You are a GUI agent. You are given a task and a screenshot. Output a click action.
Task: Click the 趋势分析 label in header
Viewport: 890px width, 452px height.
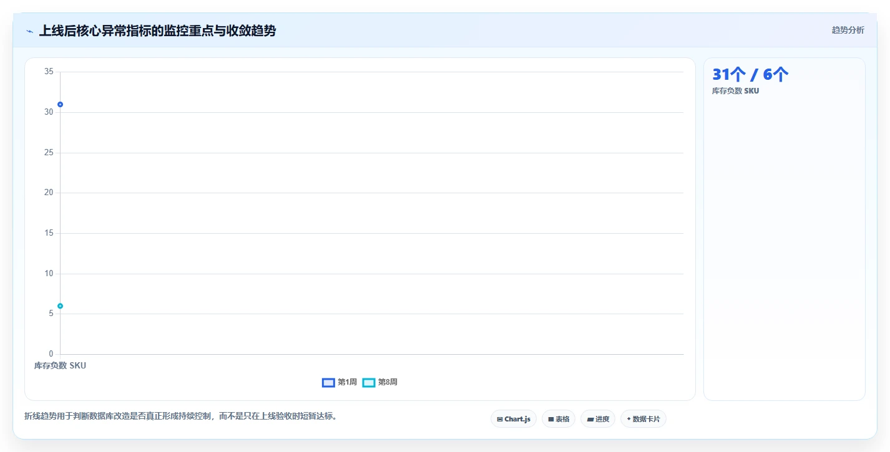848,30
